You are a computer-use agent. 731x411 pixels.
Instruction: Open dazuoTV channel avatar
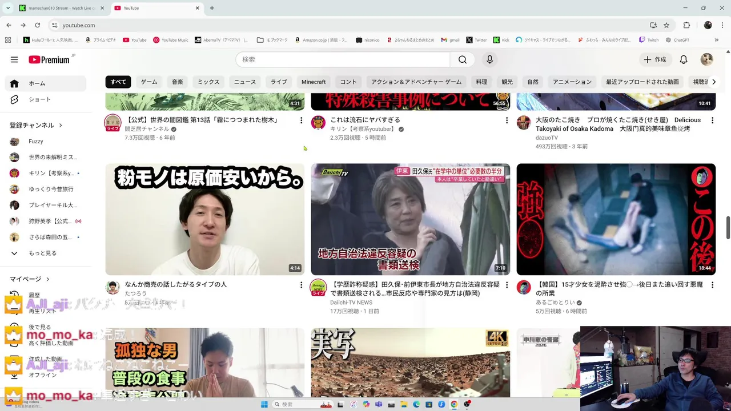(524, 123)
